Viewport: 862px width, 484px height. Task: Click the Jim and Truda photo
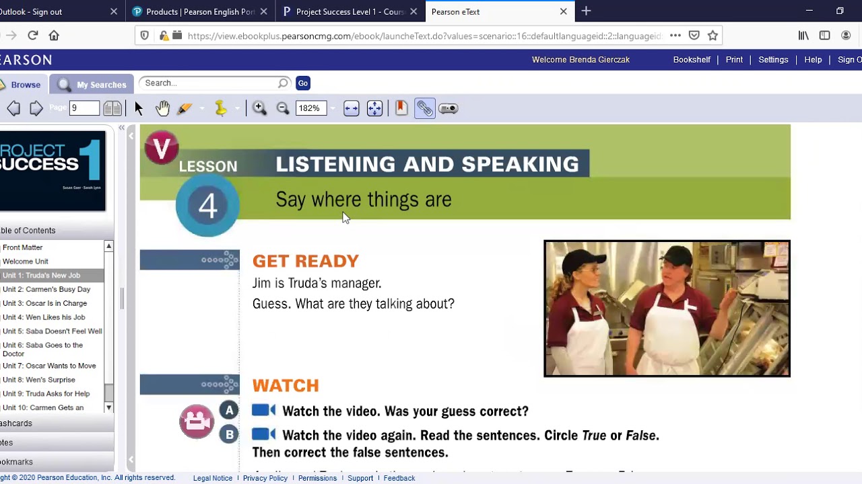(667, 309)
